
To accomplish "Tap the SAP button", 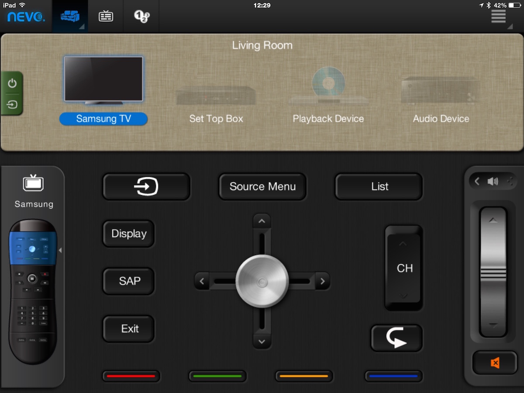I will click(x=129, y=281).
